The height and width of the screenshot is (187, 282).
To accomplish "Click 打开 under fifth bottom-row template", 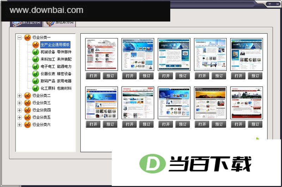I will [x=238, y=124].
